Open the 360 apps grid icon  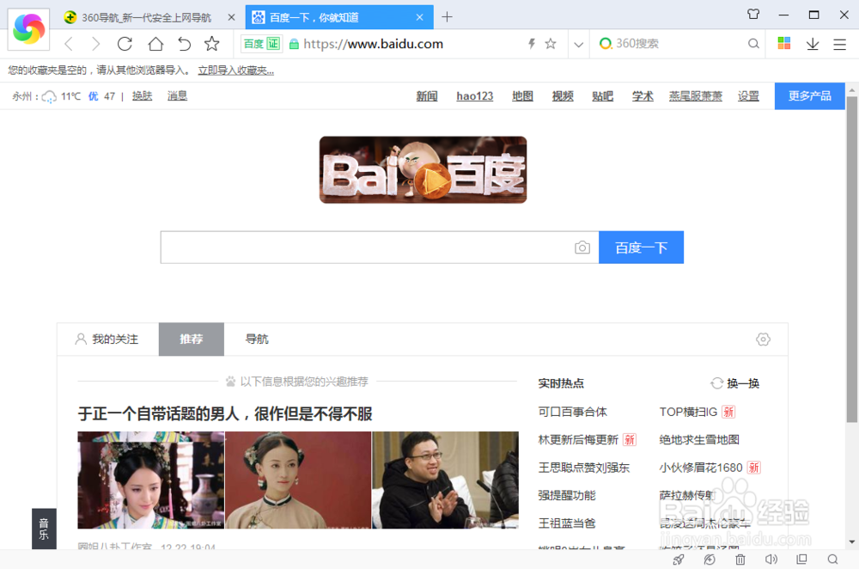pyautogui.click(x=784, y=43)
